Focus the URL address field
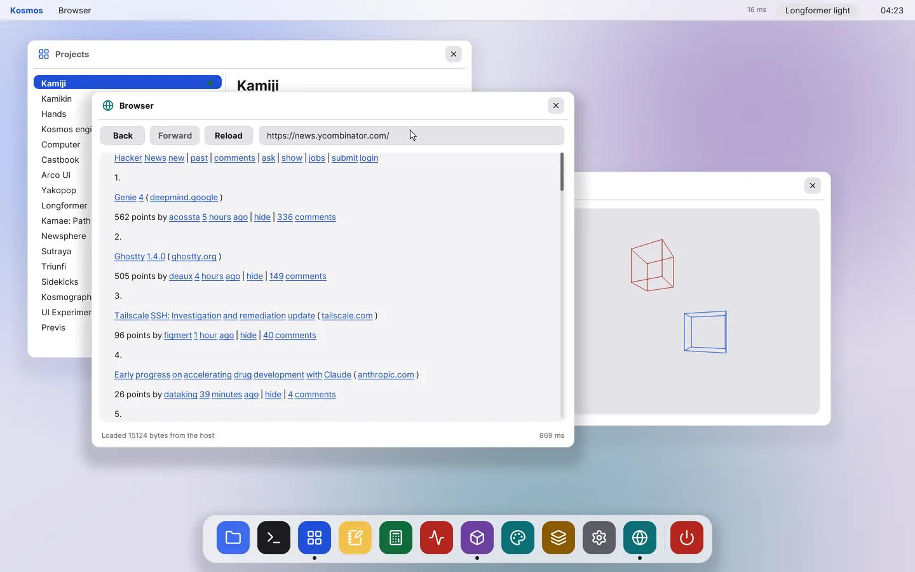Viewport: 915px width, 572px height. pyautogui.click(x=411, y=135)
